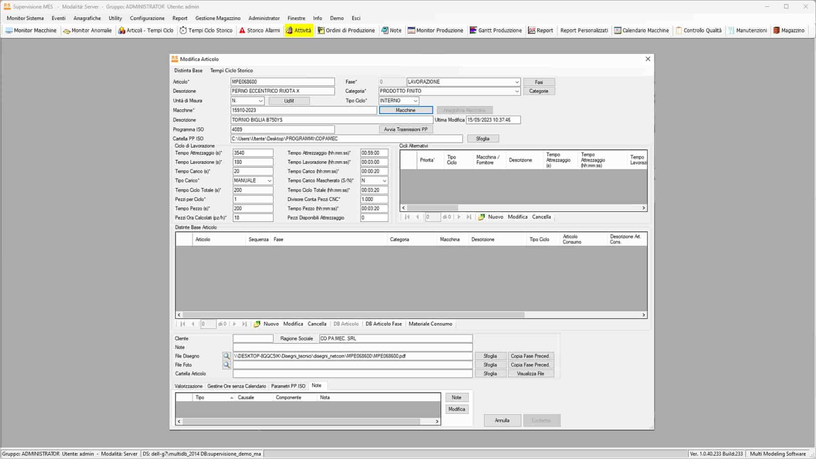816x459 pixels.
Task: Click DB Articolo Fase button
Action: (383, 324)
